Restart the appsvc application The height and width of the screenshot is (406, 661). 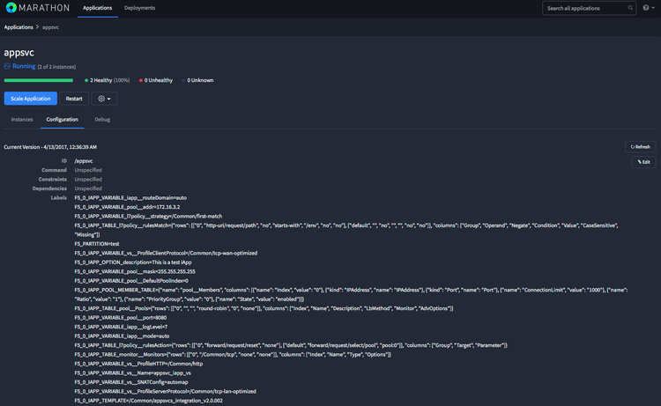click(x=74, y=99)
